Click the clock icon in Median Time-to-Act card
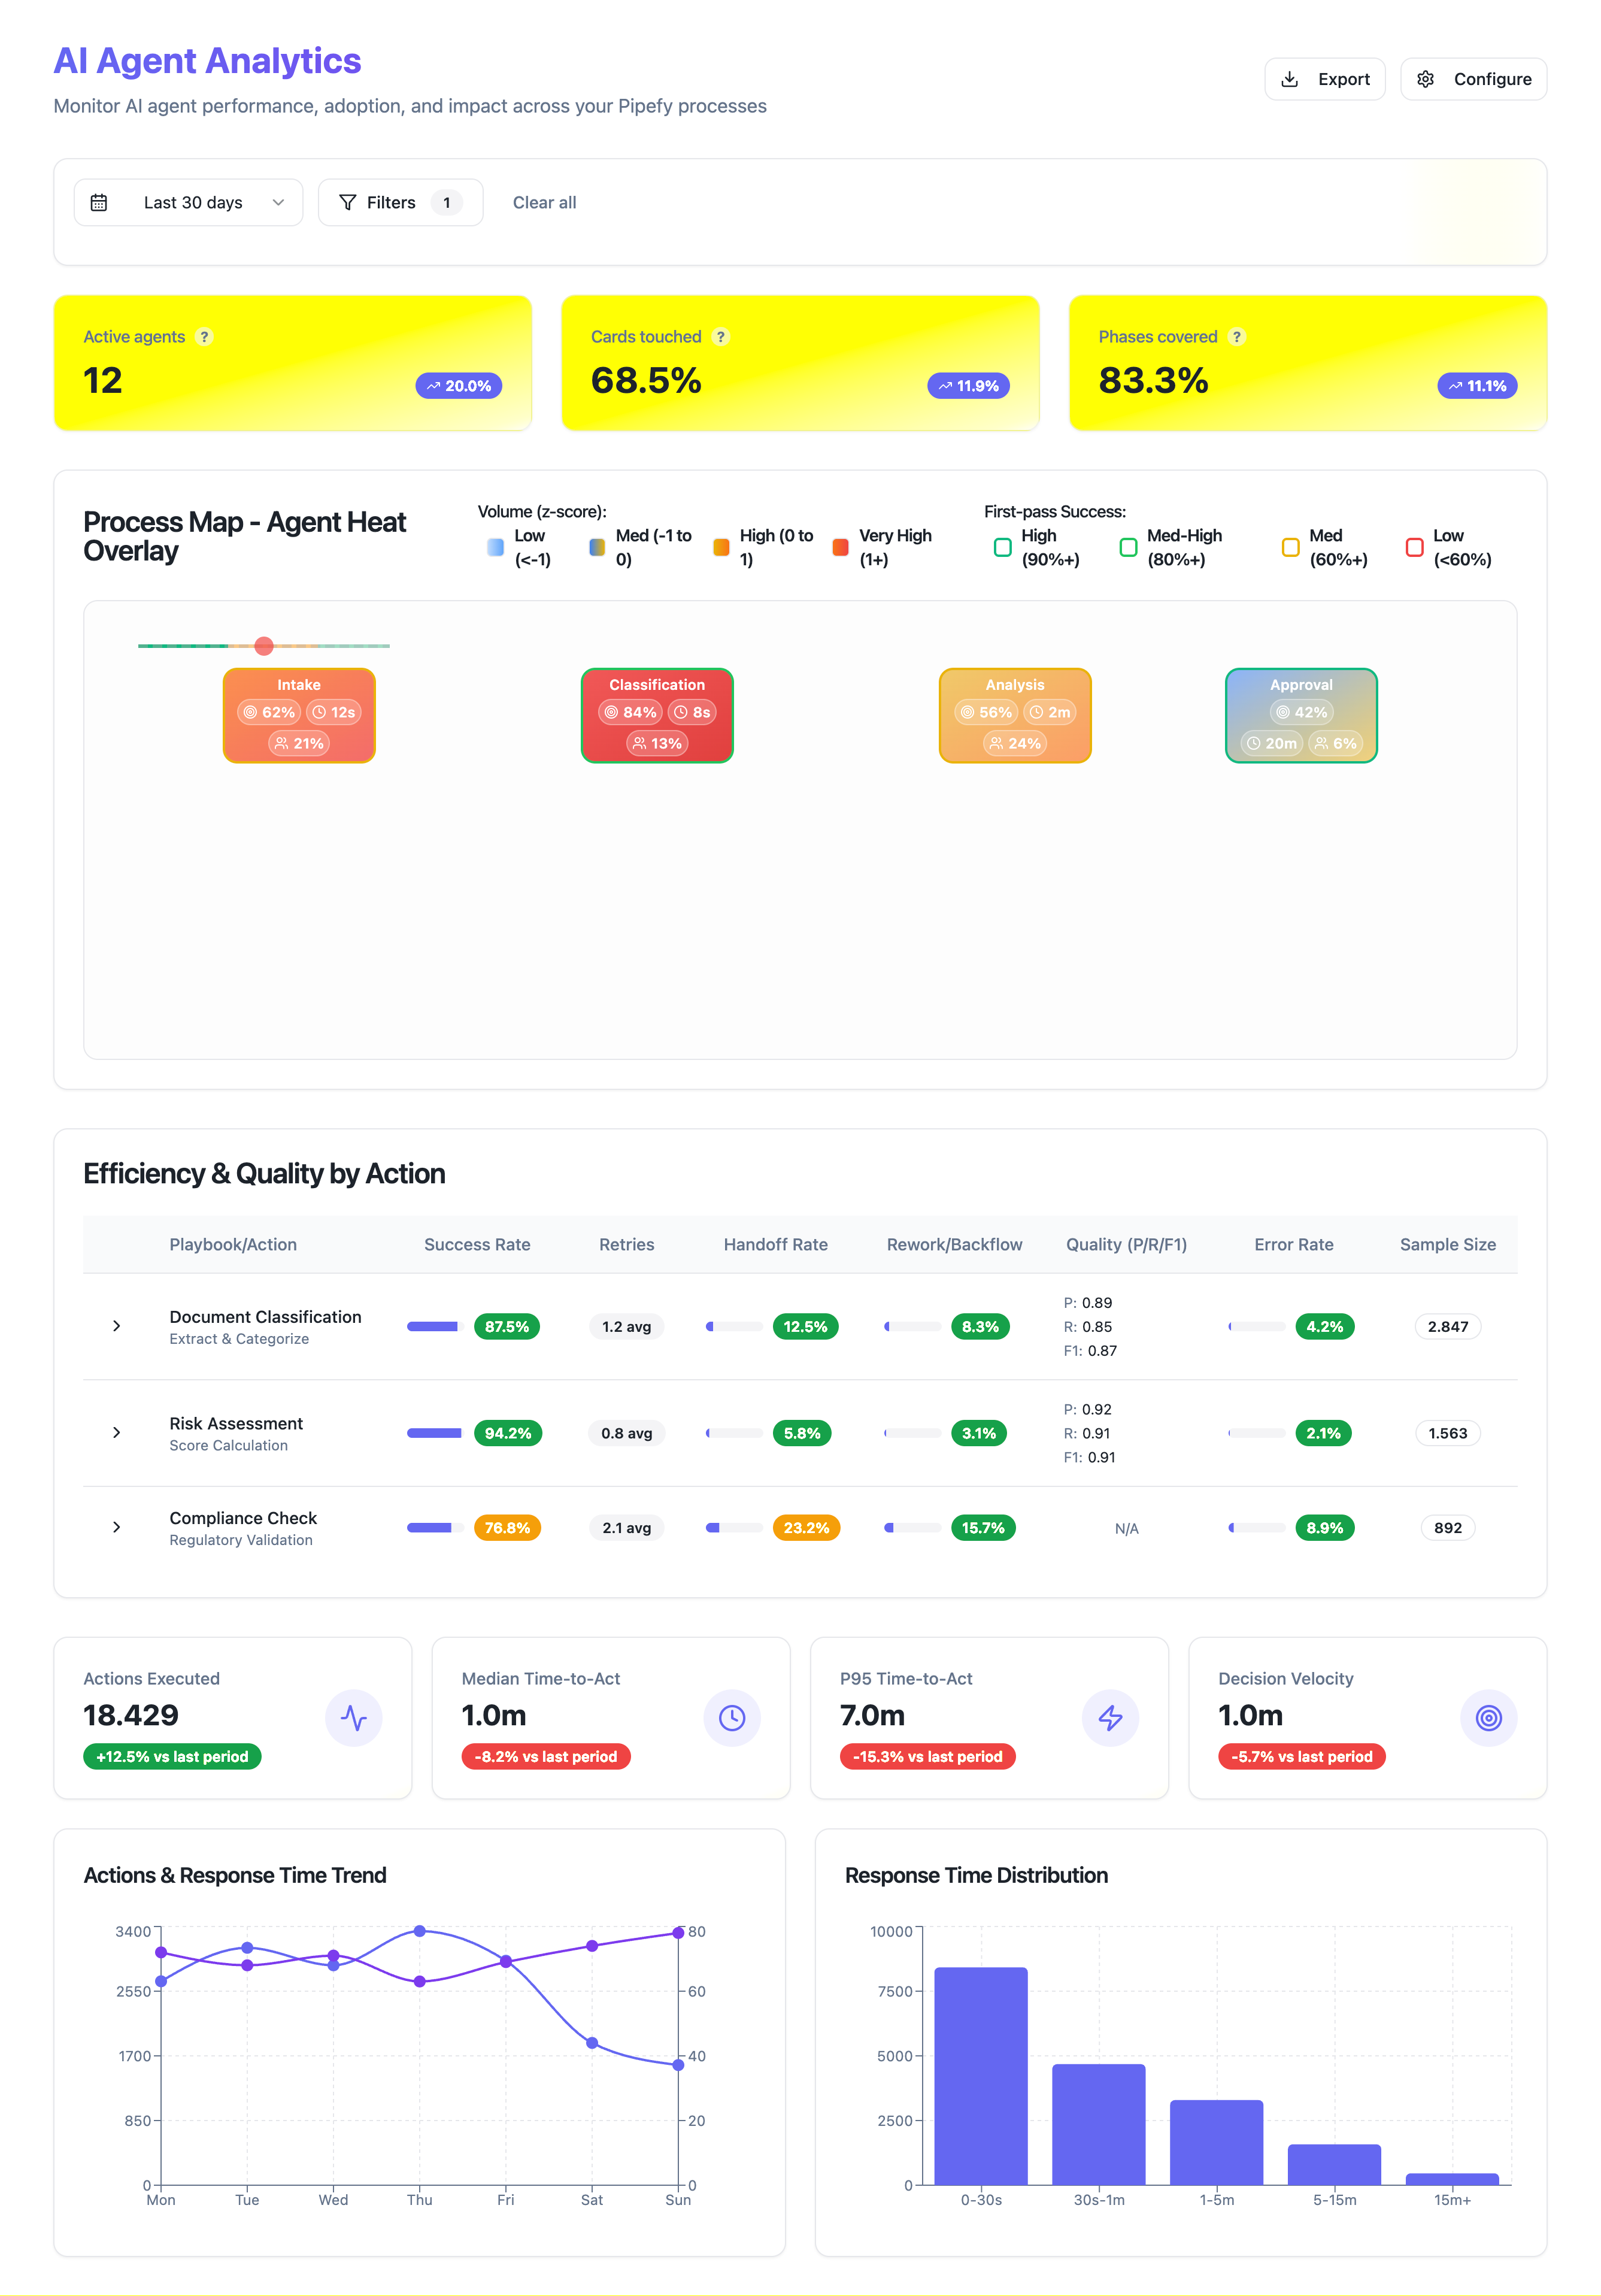Viewport: 1601px width, 2296px height. click(x=732, y=1718)
